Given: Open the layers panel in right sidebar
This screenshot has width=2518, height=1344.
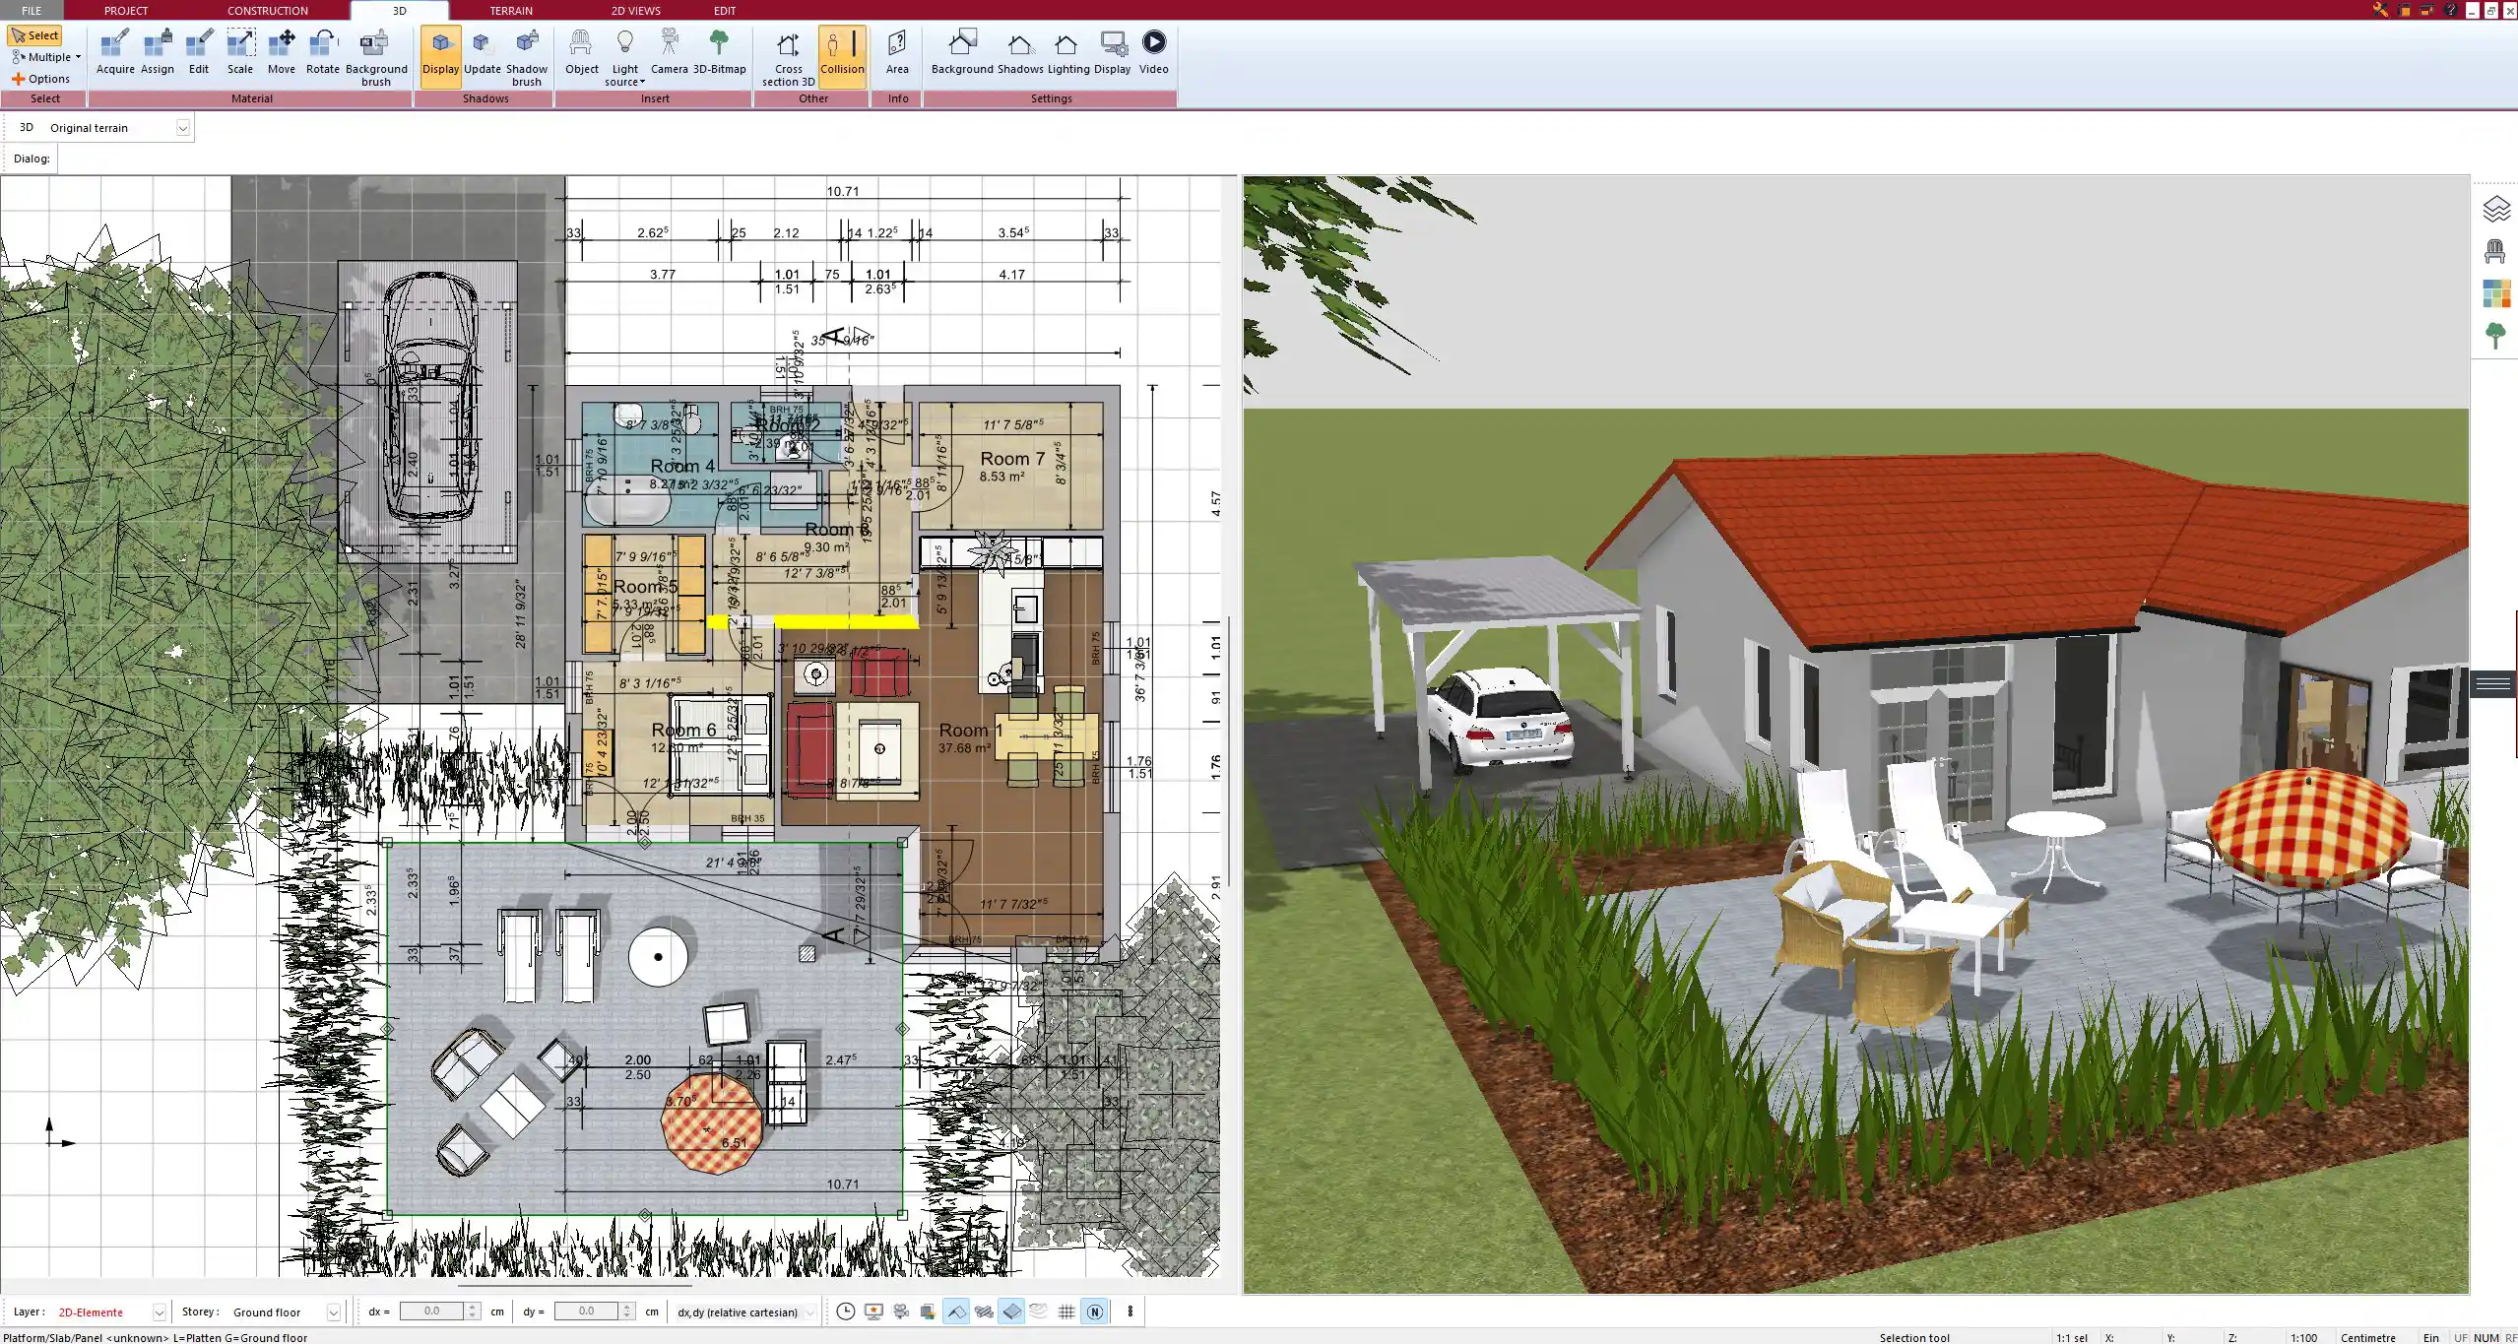Looking at the screenshot, I should click(x=2495, y=209).
